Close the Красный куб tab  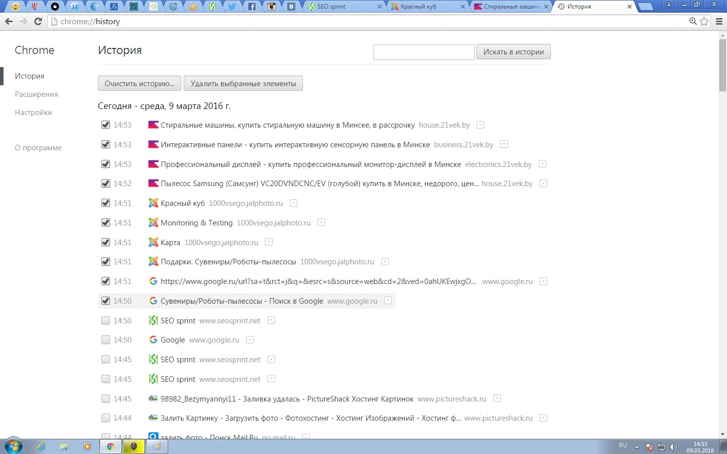coord(462,7)
